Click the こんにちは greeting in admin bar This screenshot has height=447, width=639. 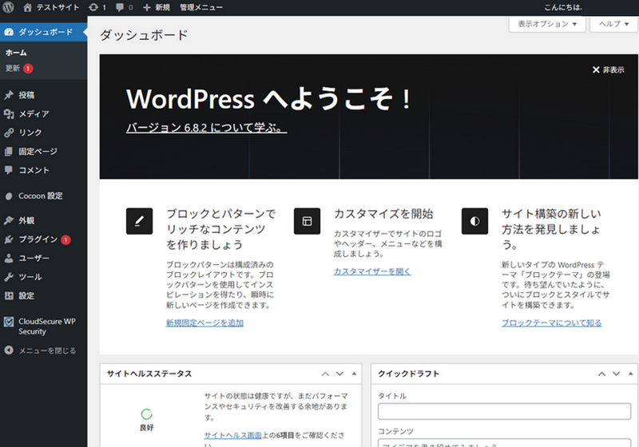(x=563, y=7)
